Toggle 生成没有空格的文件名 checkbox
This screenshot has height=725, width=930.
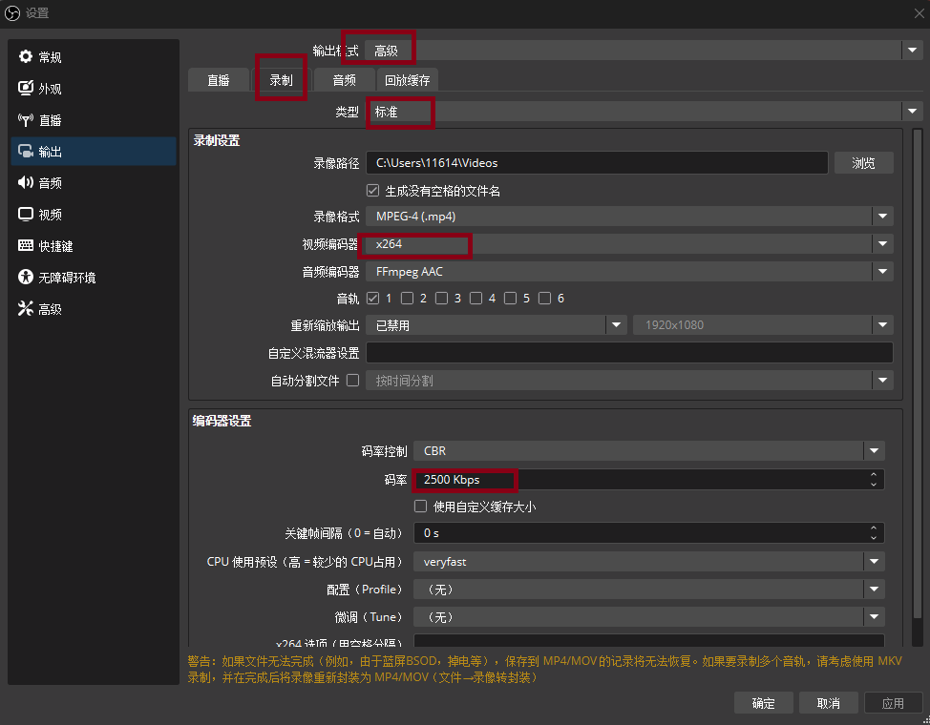(x=372, y=190)
